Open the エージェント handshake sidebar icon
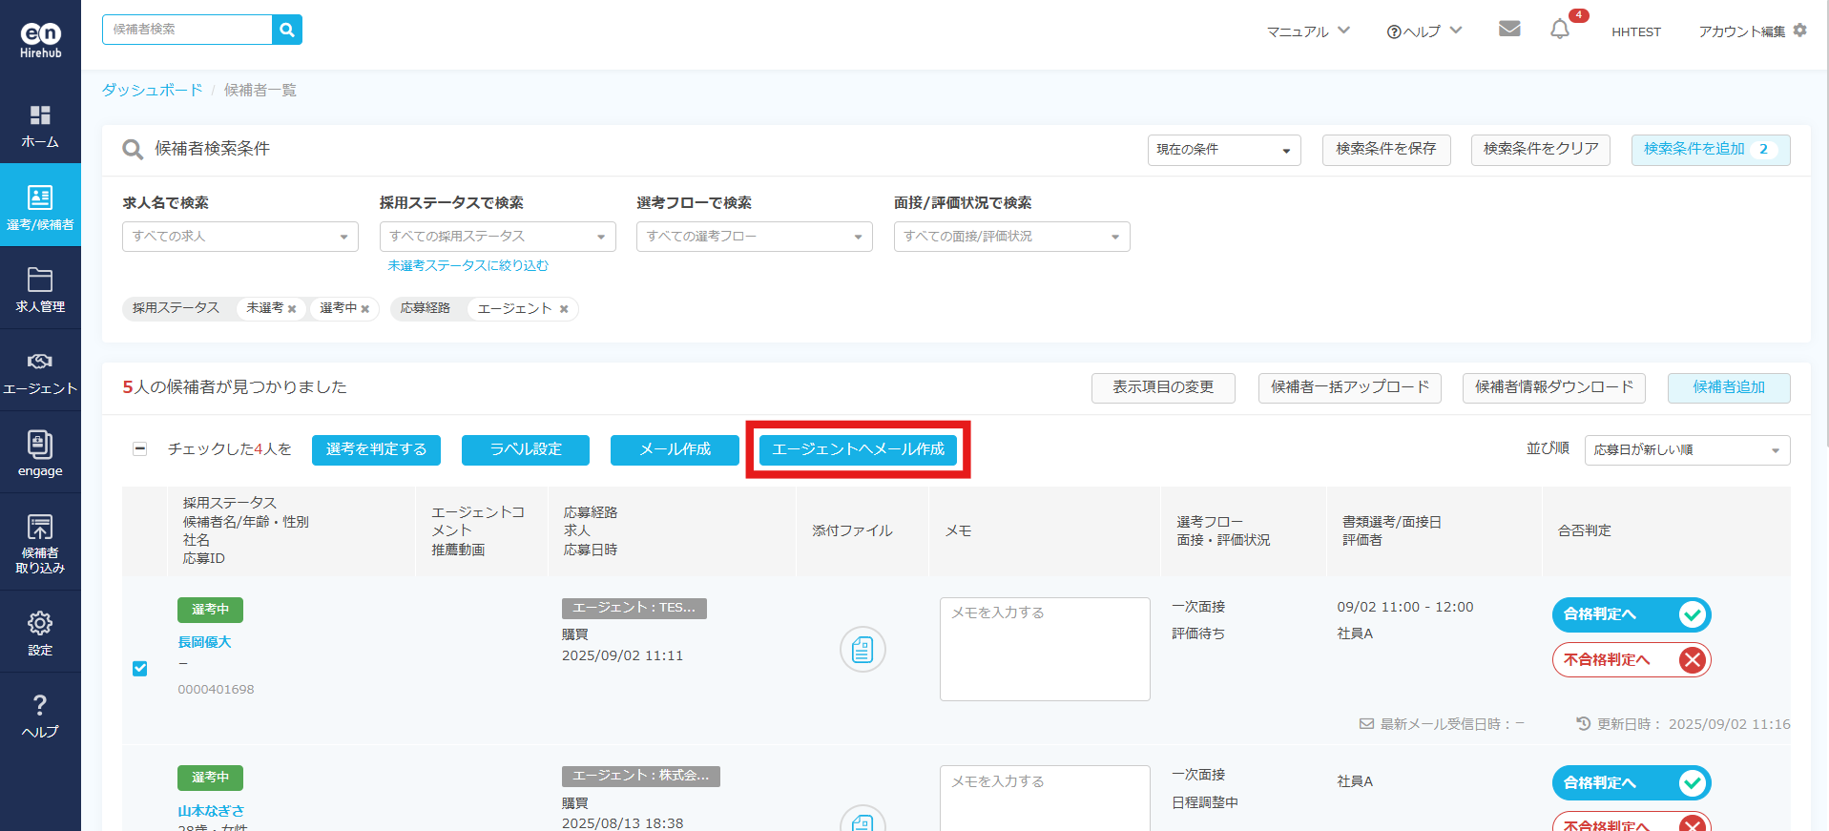This screenshot has width=1829, height=831. (40, 371)
